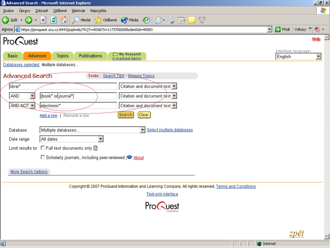Click into the electronic* search field
The width and height of the screenshot is (330, 248).
[x=78, y=106]
